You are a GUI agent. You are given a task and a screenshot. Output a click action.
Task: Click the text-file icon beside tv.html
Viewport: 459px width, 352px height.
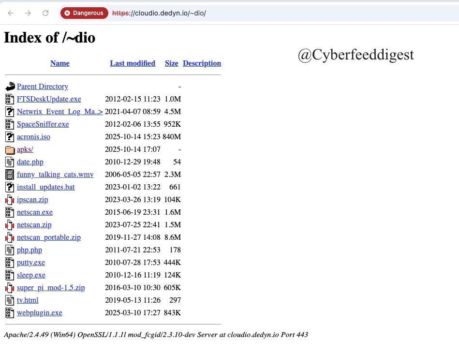(10, 300)
